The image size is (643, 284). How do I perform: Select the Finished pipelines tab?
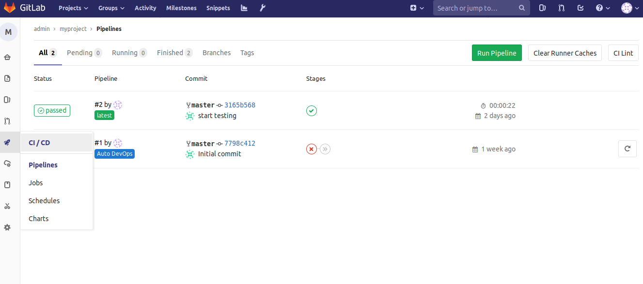(175, 53)
